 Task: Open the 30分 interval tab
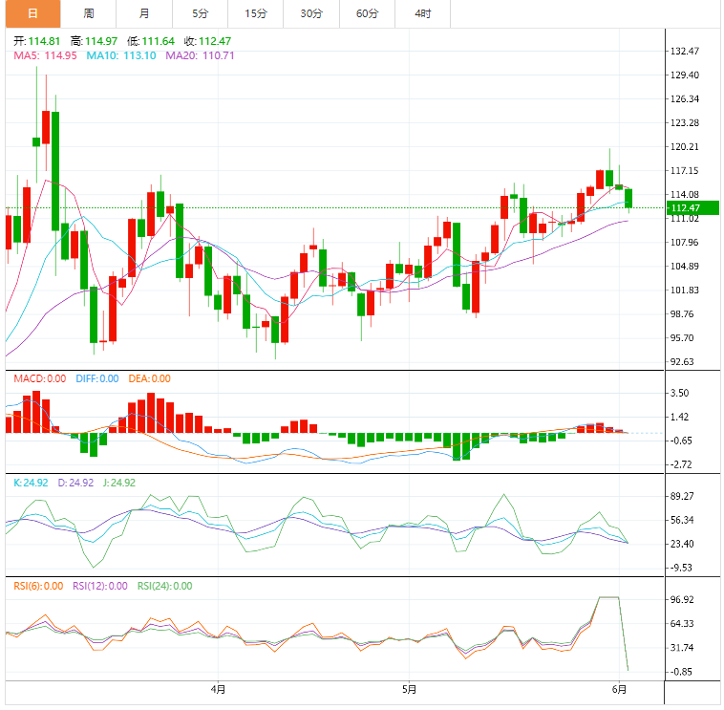click(x=311, y=14)
